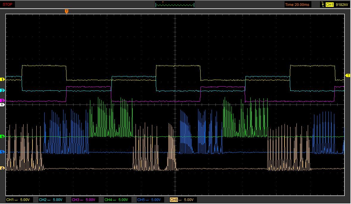Select the CH1 trigger source label

pos(329,4)
